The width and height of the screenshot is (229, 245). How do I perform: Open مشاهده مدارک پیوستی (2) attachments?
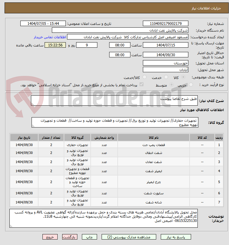(x=129, y=237)
